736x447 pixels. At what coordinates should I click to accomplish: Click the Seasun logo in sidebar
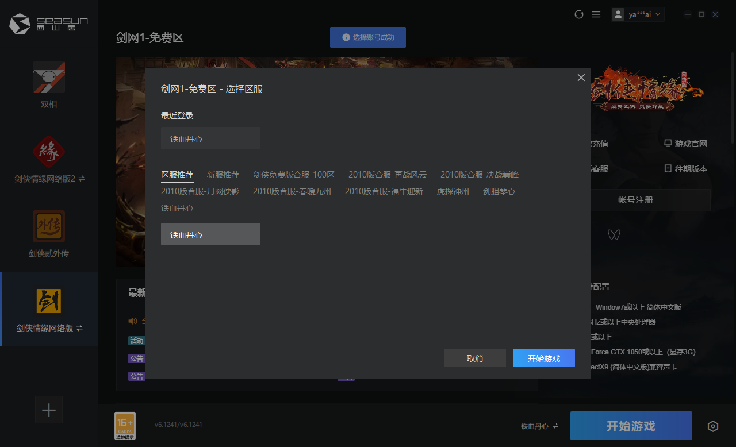coord(49,24)
